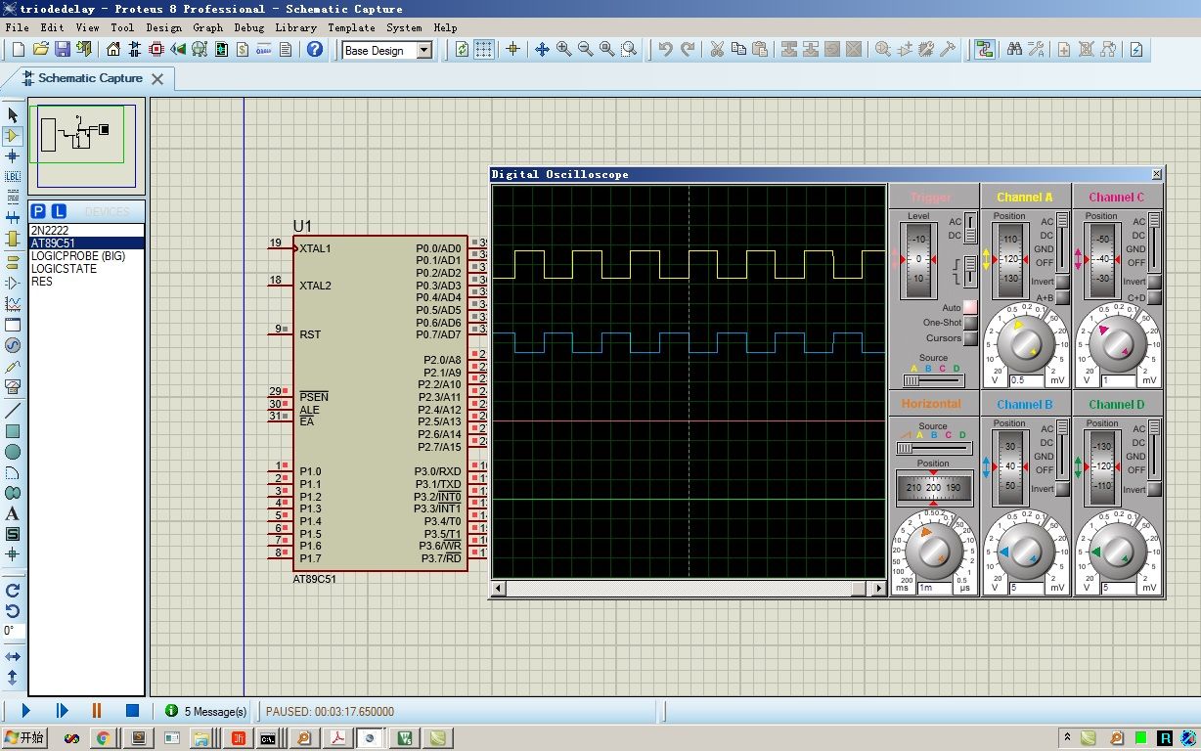Click the Pick Devices 'P' button
1201x751 pixels.
click(x=38, y=211)
